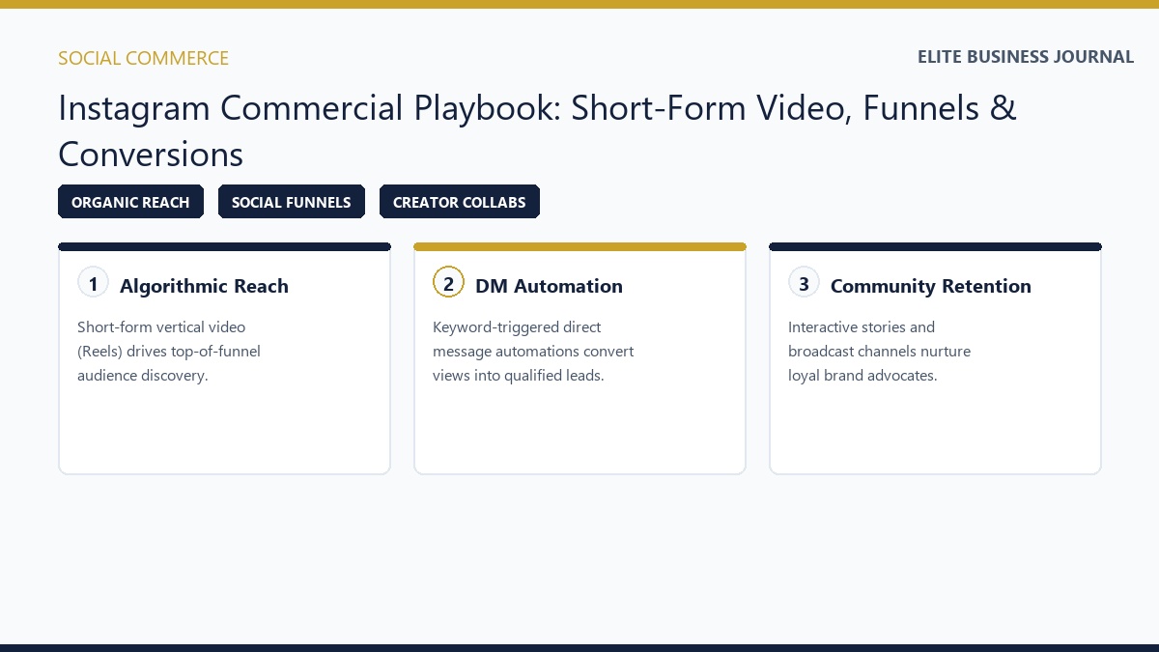The height and width of the screenshot is (652, 1159).
Task: Click the CREATOR COLLABS tag
Action: pos(459,202)
